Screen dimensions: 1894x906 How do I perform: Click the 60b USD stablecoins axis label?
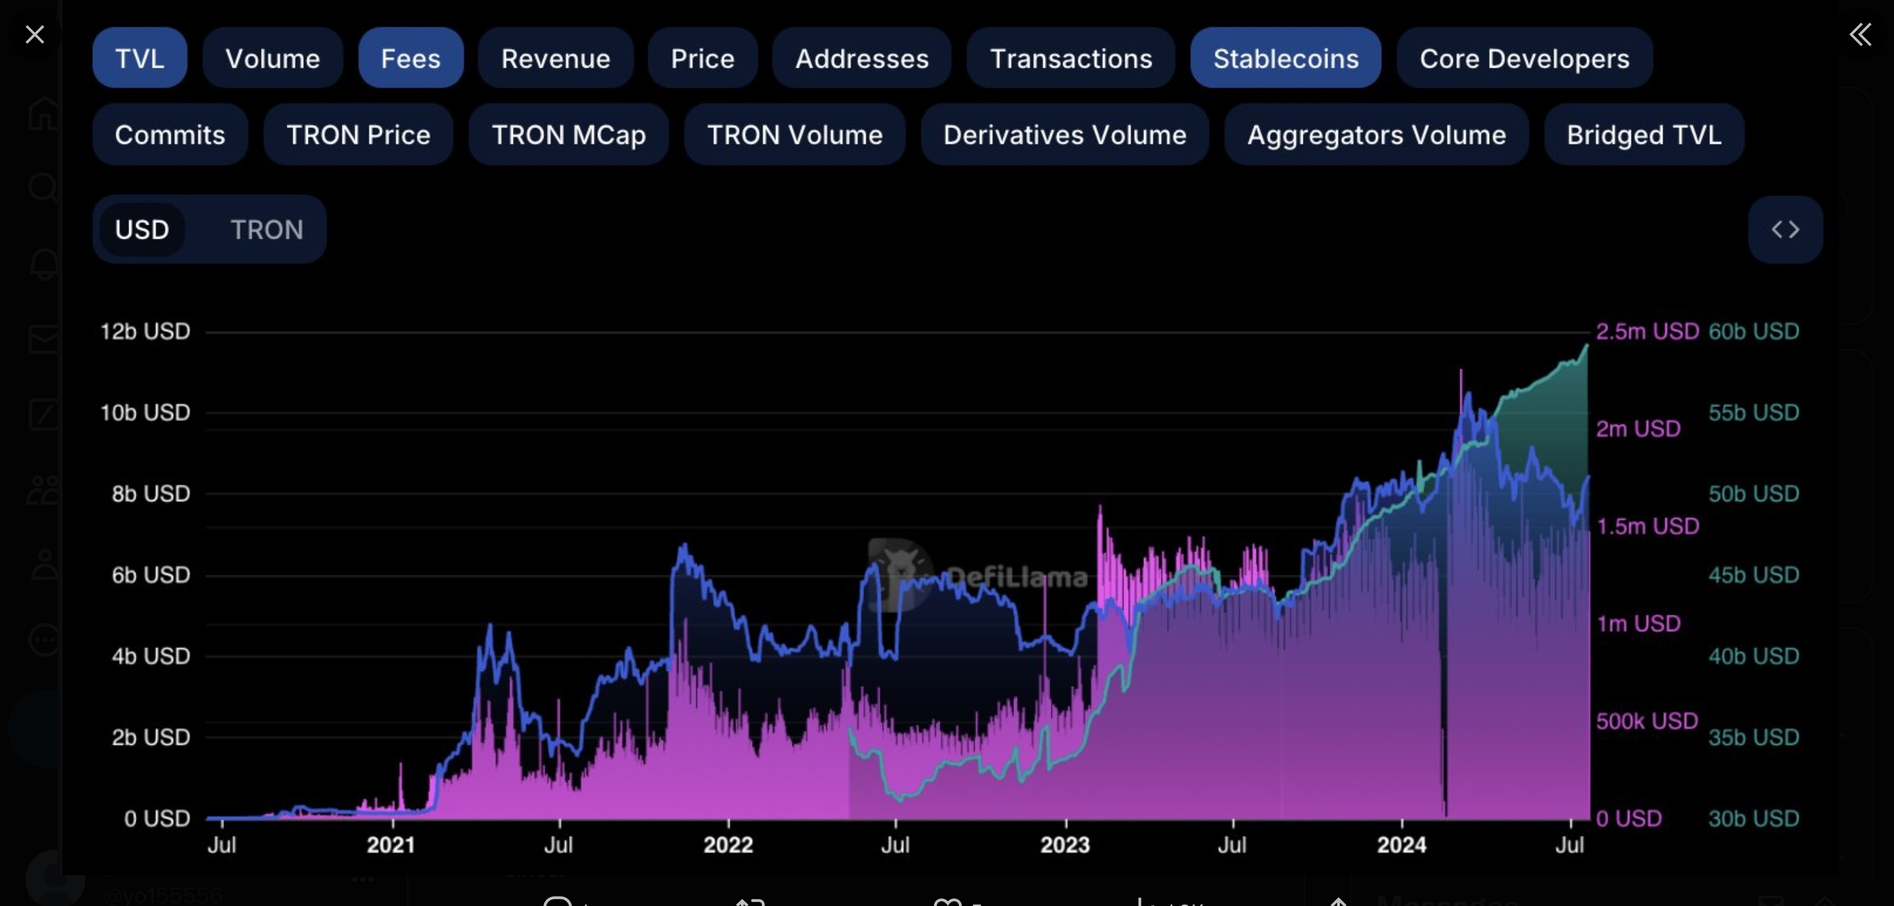coord(1754,332)
